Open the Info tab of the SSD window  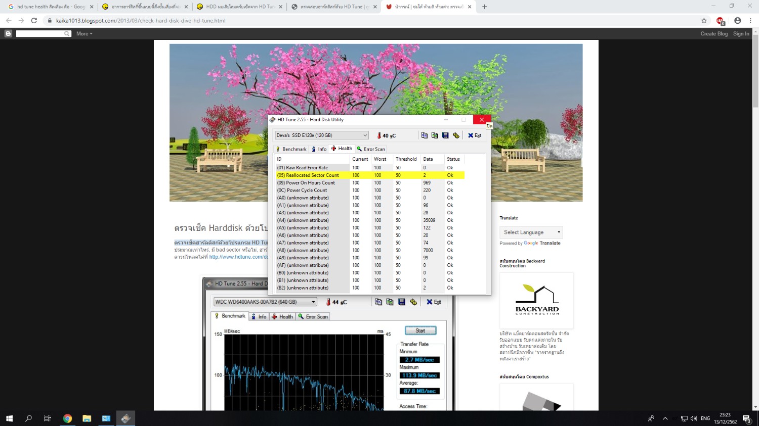click(319, 149)
